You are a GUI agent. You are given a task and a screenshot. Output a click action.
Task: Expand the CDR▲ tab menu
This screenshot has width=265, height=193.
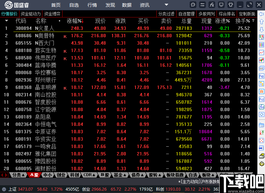point(89,175)
